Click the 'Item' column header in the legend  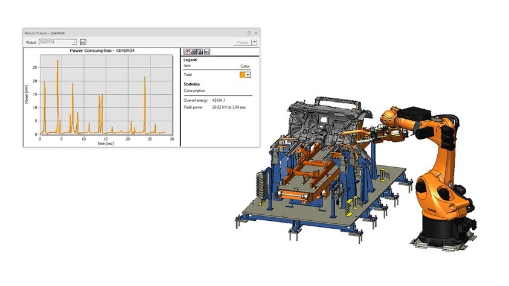pos(187,66)
